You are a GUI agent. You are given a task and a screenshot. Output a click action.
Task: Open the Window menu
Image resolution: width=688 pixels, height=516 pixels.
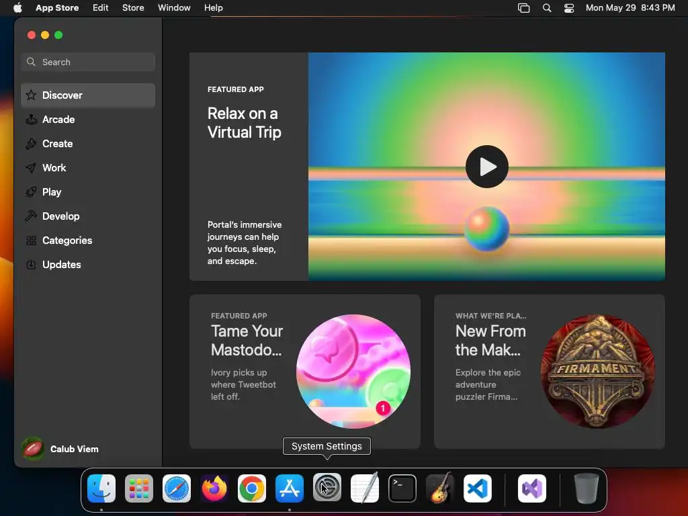(174, 7)
